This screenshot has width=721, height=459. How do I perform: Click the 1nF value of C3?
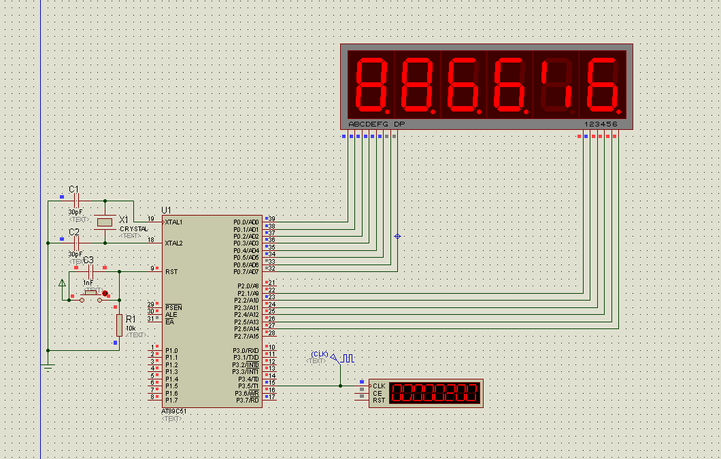88,283
